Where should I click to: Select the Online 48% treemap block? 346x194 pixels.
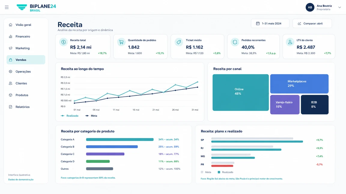click(241, 93)
